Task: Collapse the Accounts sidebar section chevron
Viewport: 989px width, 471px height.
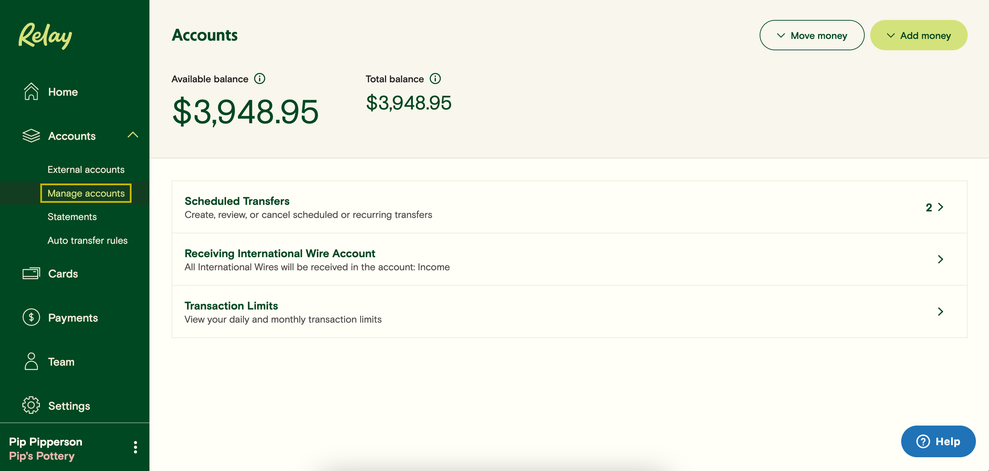Action: pyautogui.click(x=133, y=135)
